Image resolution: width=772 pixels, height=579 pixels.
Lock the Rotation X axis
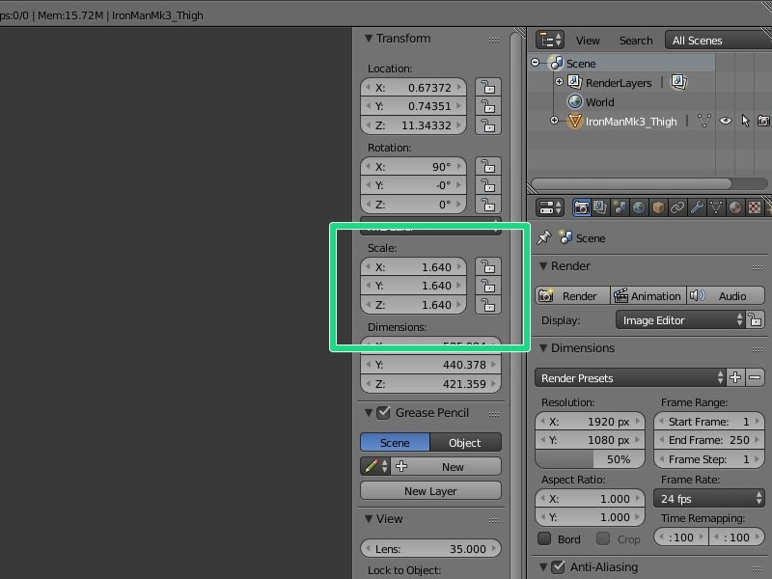[x=488, y=166]
